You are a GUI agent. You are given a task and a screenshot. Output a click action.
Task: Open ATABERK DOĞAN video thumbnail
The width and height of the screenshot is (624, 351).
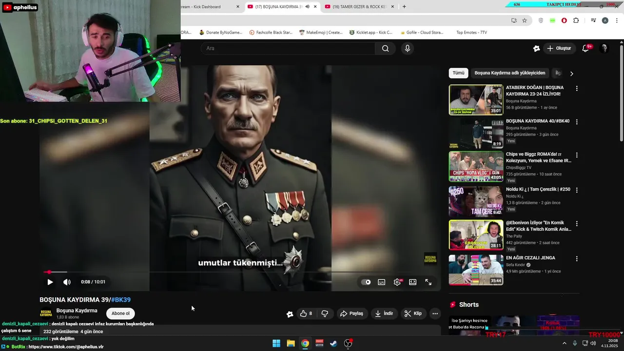coord(476,100)
